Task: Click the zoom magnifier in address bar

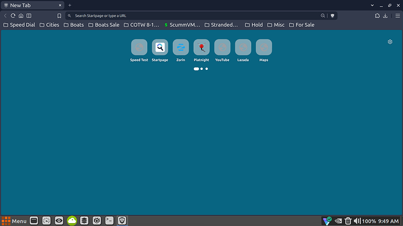Action: [x=323, y=16]
